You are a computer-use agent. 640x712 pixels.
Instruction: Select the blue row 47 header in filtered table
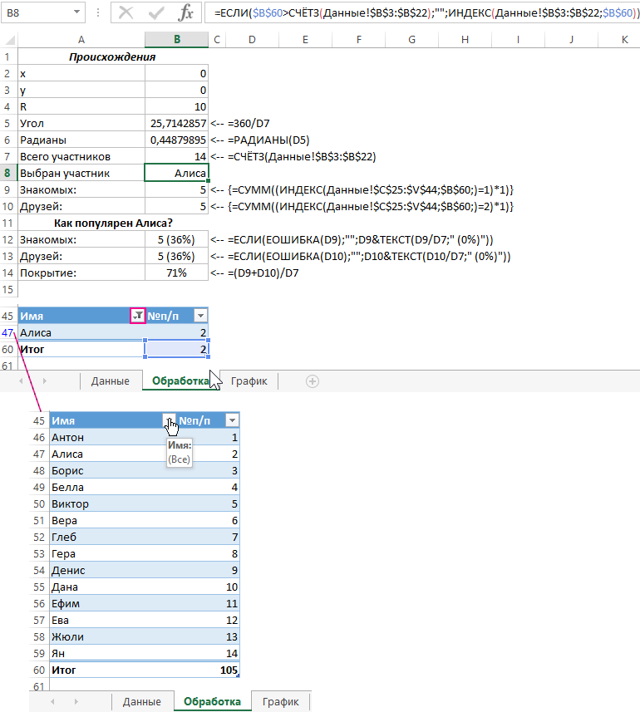(7, 332)
